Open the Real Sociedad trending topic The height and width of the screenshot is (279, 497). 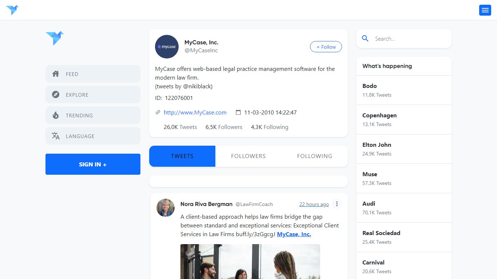(x=404, y=237)
